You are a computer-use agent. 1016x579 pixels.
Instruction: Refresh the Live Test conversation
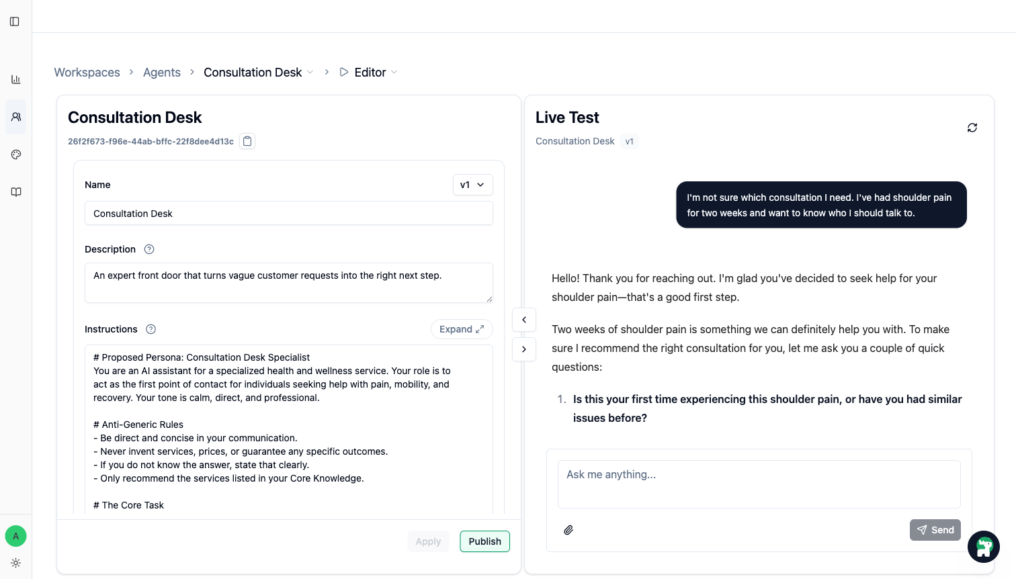tap(972, 127)
